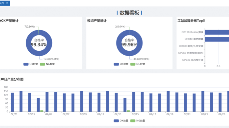Click the 30日产量分布图 title
The width and height of the screenshot is (229, 128).
pos(12,79)
